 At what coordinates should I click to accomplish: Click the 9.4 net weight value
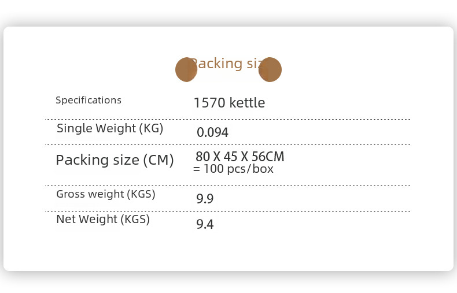(x=205, y=224)
